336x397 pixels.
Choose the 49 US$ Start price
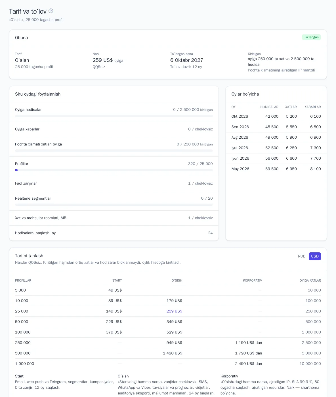point(115,290)
